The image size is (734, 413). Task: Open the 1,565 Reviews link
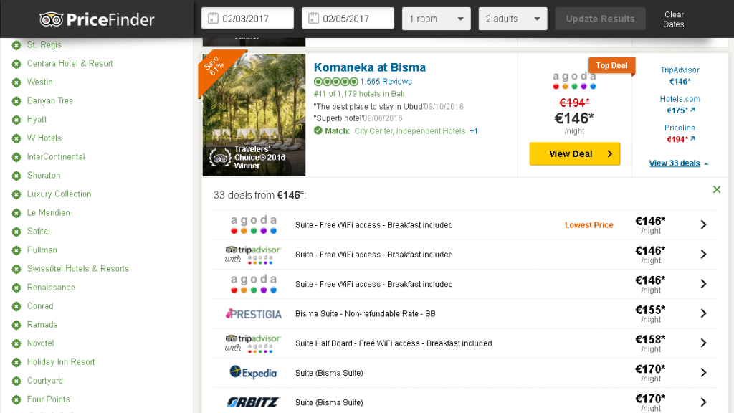click(386, 82)
